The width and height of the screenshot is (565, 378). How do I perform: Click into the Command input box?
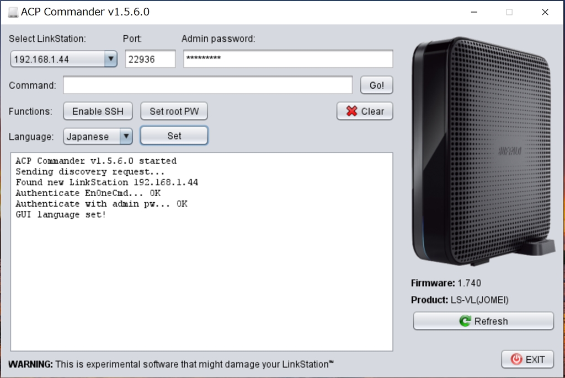pos(208,85)
